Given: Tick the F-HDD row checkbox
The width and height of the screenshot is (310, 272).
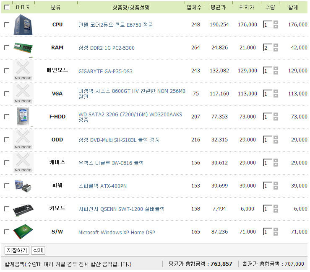Looking at the screenshot, I should coord(7,117).
